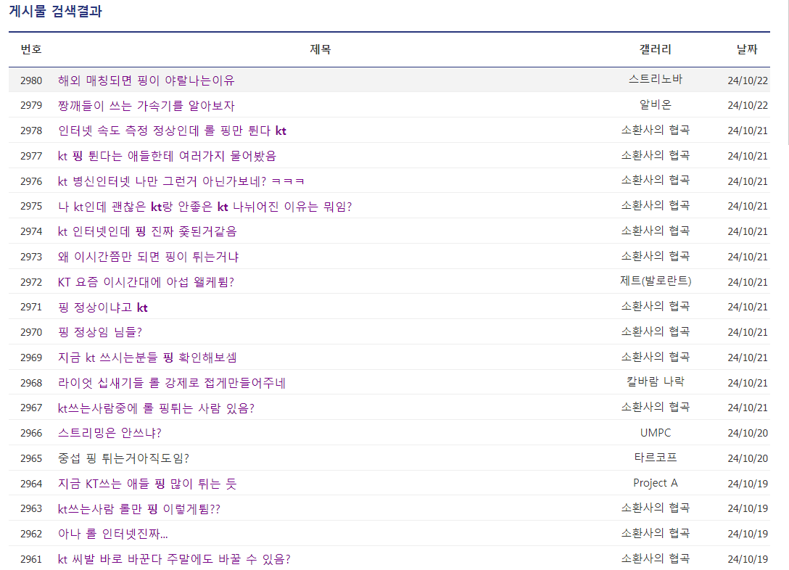Screen dimensions: 789x570
Task: Go to the 알비온 gallery
Action: click(655, 104)
